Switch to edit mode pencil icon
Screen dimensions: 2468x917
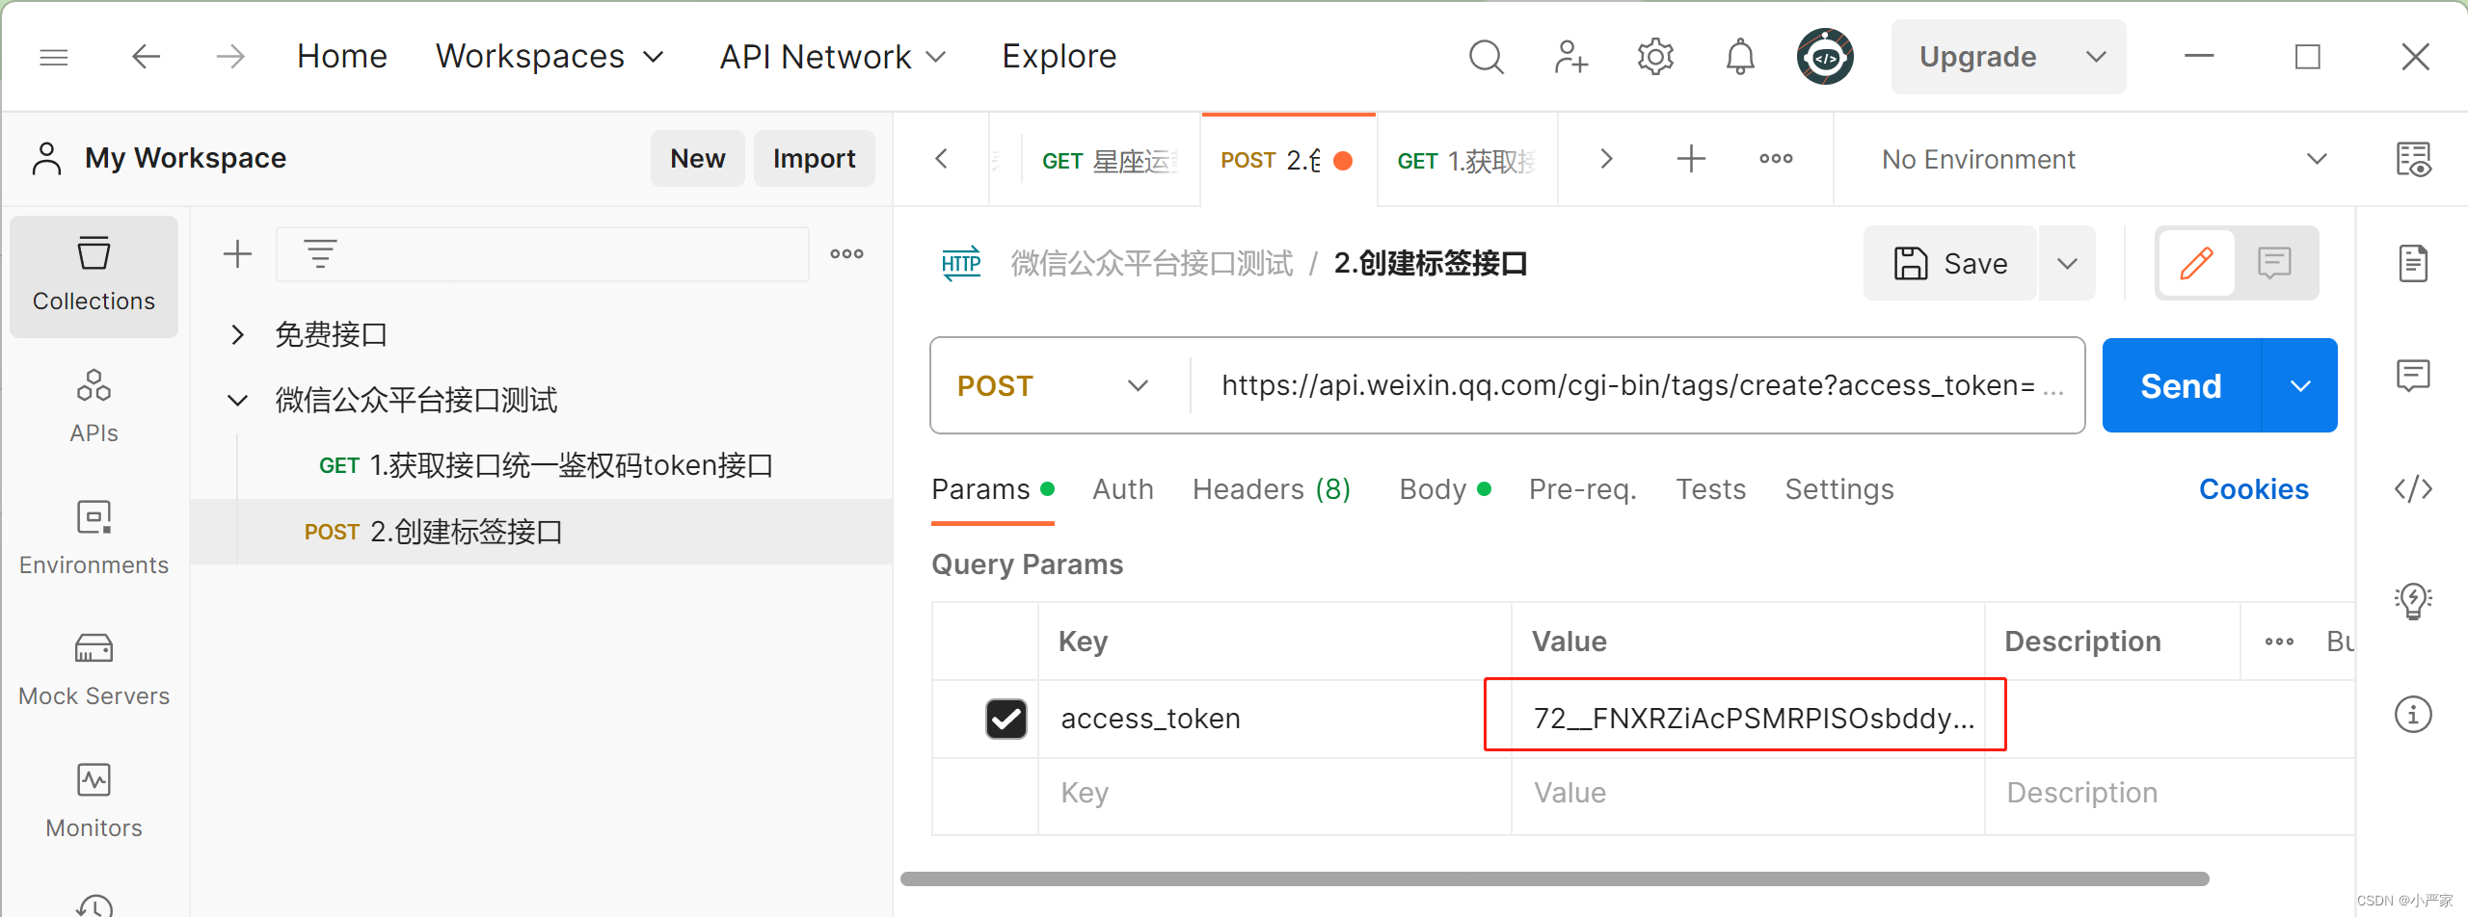pyautogui.click(x=2196, y=263)
